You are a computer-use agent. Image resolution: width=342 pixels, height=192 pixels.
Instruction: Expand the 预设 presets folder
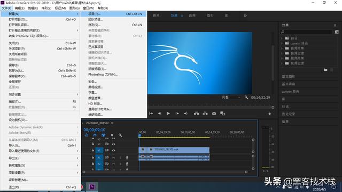point(282,38)
